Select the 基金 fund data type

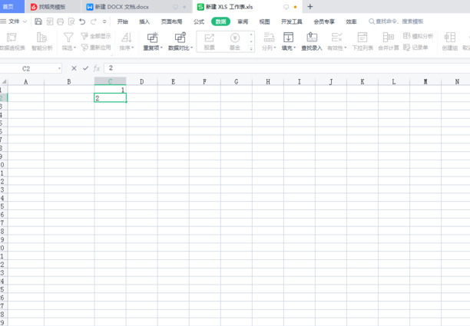click(x=235, y=41)
